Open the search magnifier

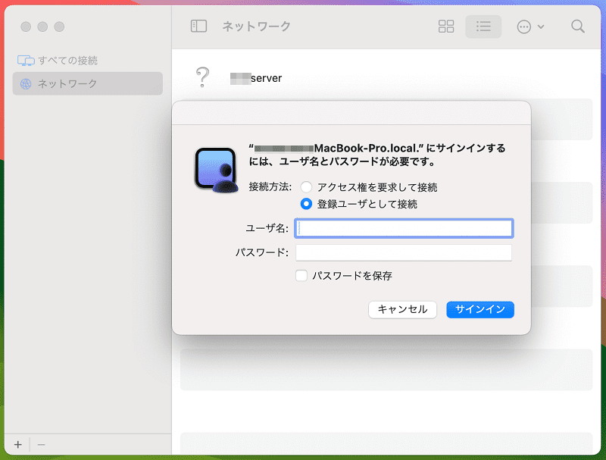[578, 27]
